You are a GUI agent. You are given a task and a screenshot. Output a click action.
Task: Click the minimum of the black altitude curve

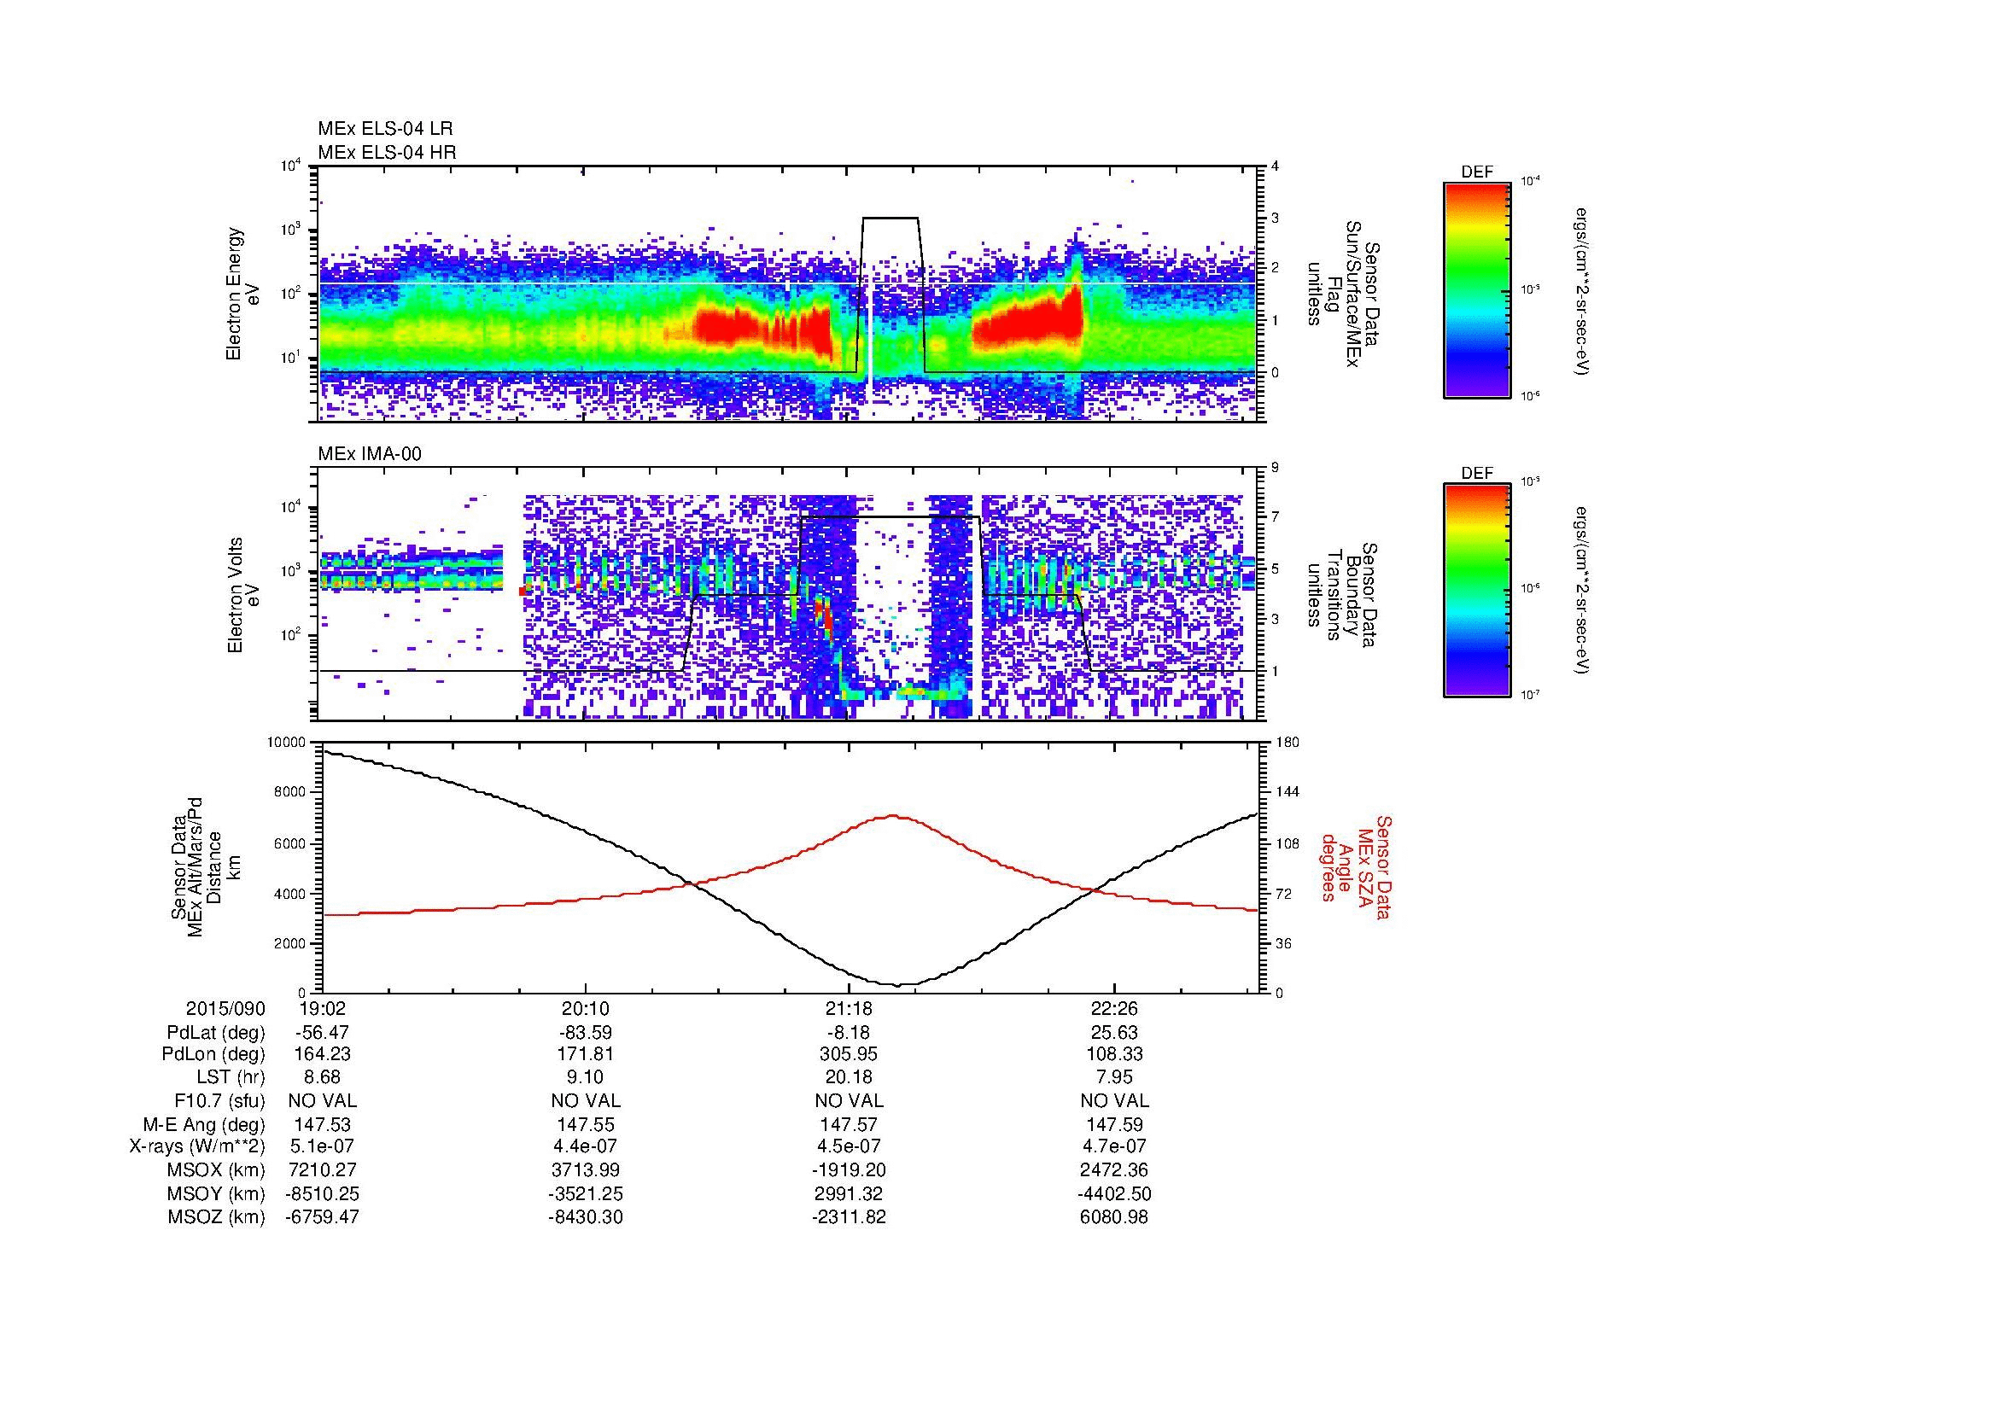898,984
